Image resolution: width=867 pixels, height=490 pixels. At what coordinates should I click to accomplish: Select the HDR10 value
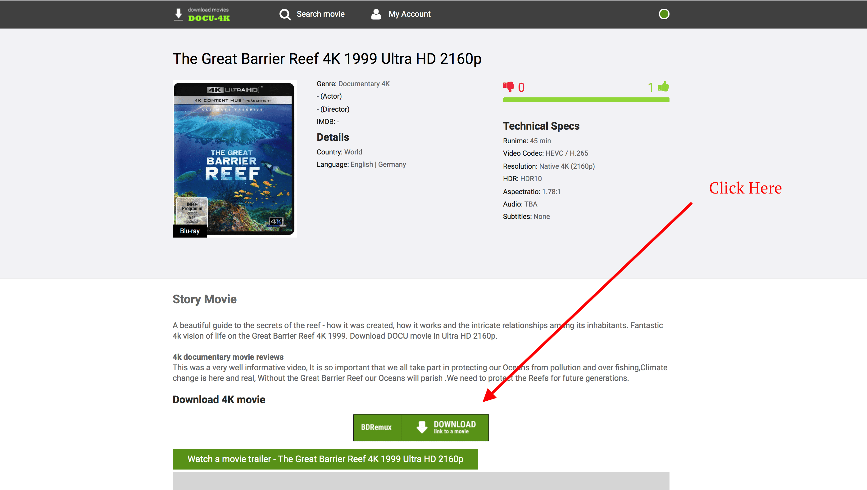(x=531, y=179)
